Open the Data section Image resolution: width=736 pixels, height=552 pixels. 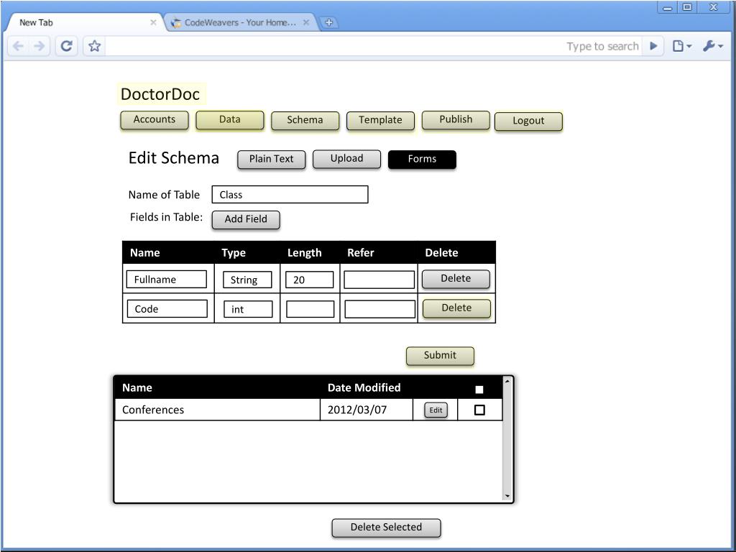click(229, 120)
